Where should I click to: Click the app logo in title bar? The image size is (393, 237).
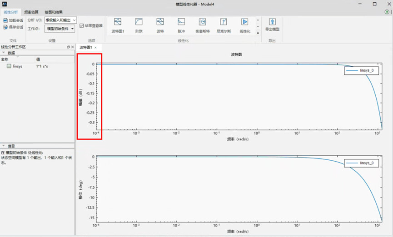[x=4, y=4]
